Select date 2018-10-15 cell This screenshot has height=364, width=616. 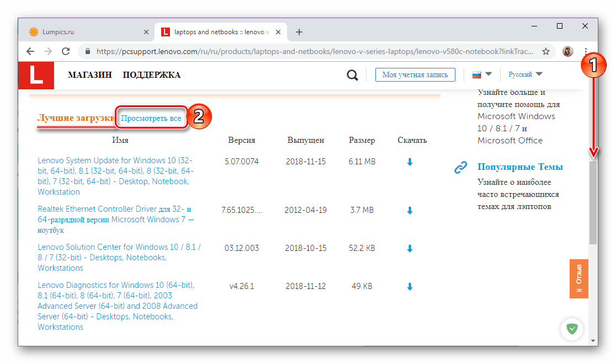(x=306, y=248)
